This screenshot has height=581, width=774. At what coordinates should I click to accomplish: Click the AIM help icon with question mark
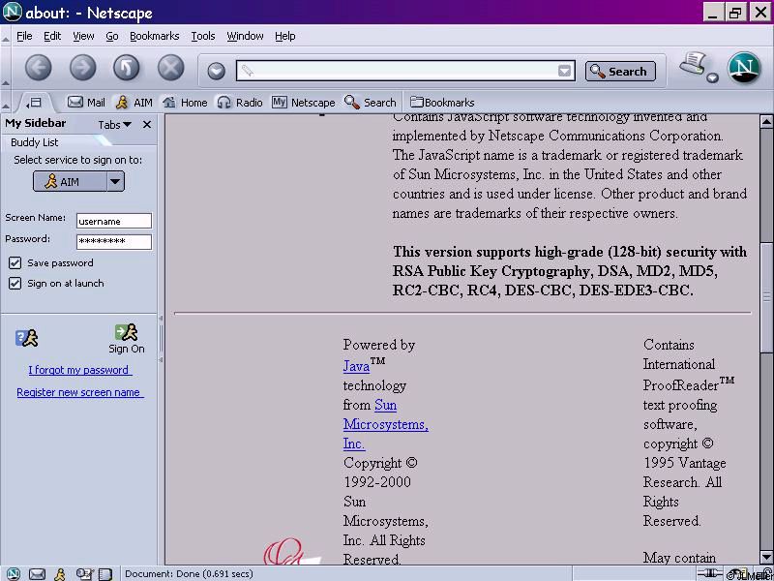(27, 338)
